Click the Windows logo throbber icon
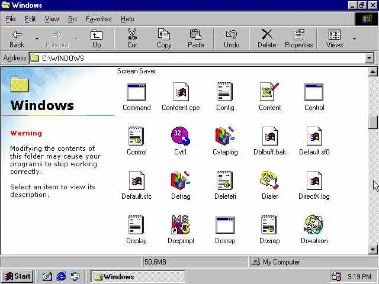Screen dimensions: 379x284 click(367, 19)
